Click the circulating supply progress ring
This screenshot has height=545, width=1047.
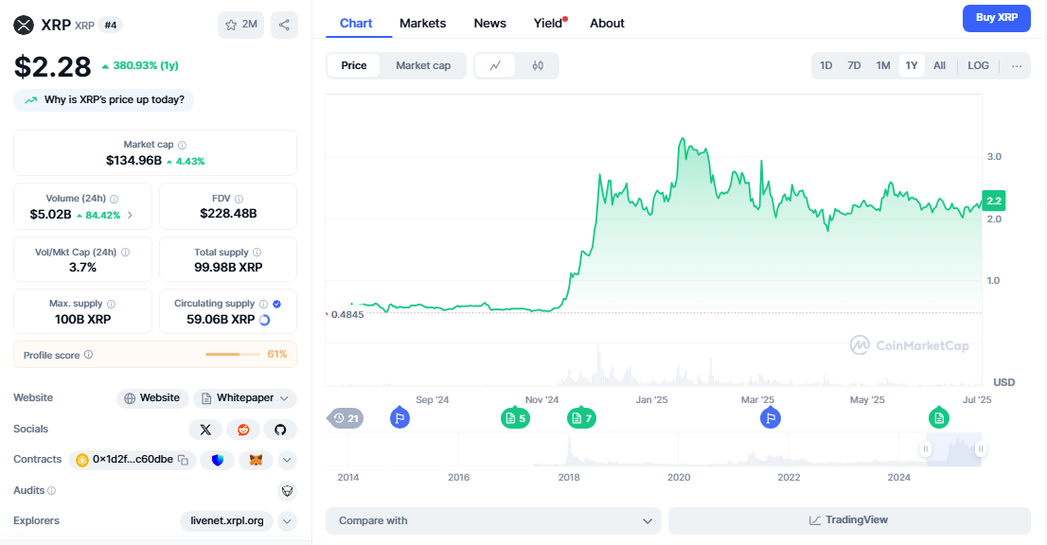pos(264,320)
